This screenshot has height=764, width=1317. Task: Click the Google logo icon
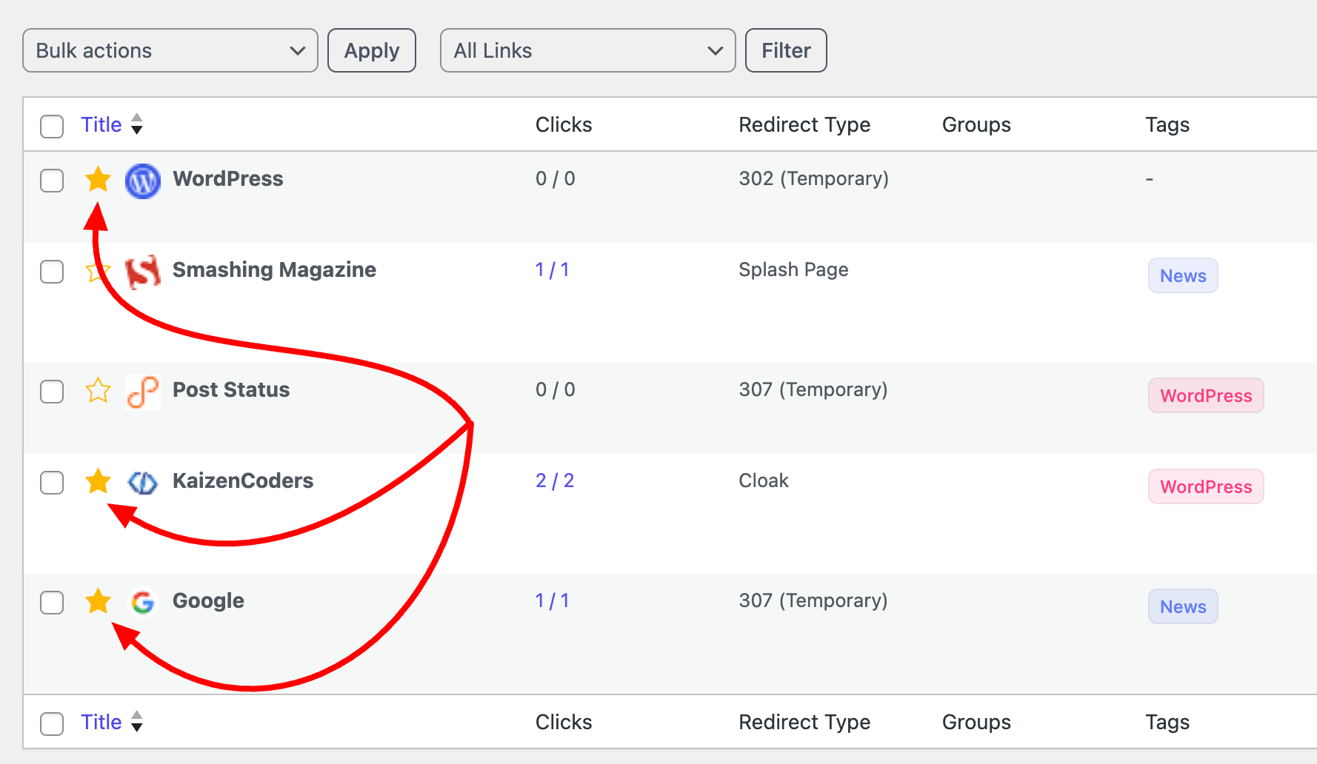(x=142, y=602)
